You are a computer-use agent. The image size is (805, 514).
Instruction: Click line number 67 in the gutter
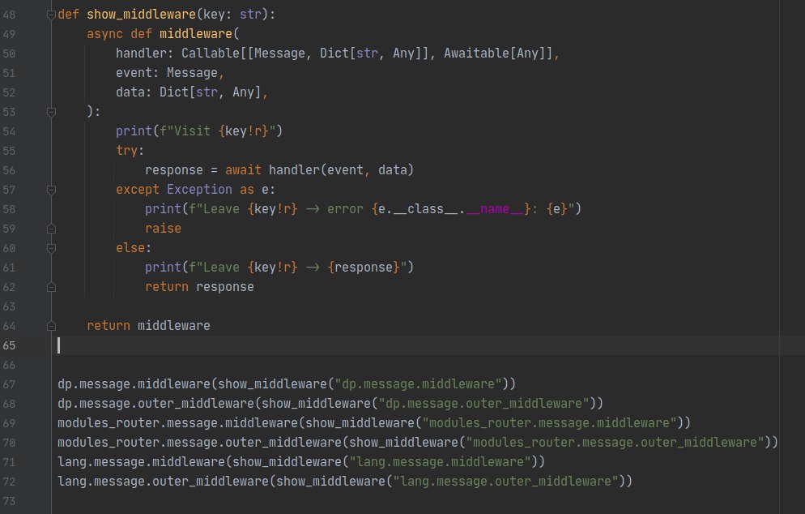(x=9, y=384)
